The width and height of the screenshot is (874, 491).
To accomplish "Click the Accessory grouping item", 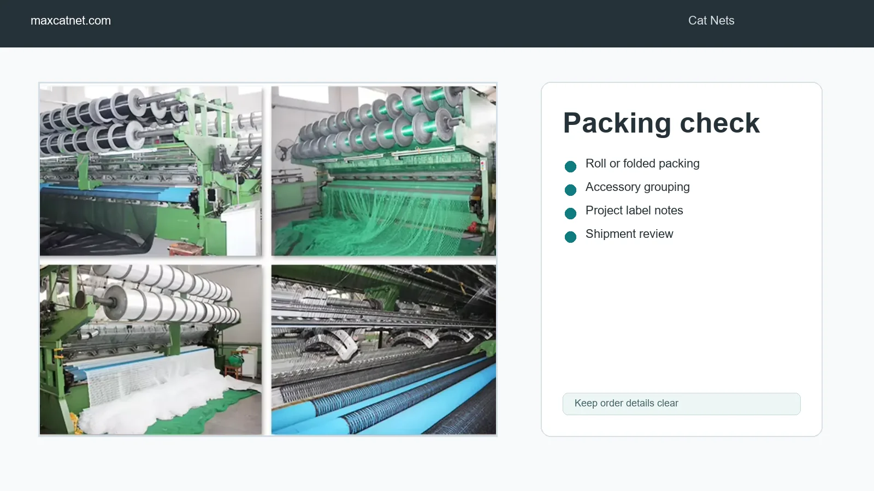I will click(x=637, y=187).
